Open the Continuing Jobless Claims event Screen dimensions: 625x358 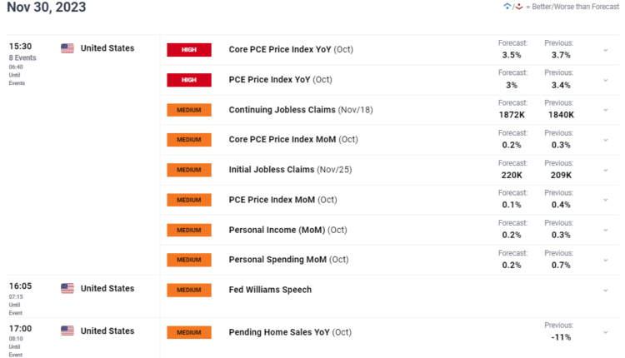pos(282,110)
